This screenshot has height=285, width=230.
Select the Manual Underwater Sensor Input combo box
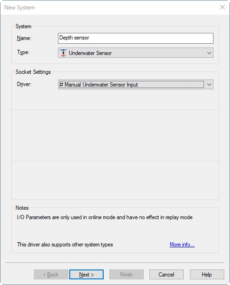pos(135,85)
